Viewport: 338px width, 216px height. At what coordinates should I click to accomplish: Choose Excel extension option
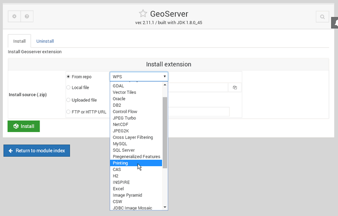pyautogui.click(x=136, y=189)
